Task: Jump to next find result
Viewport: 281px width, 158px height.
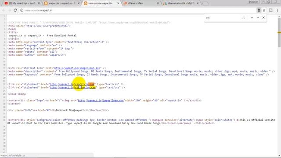Action: tap(258, 18)
